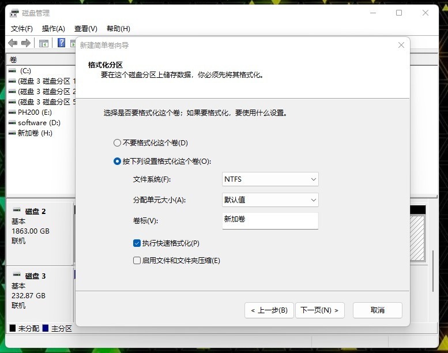Close the 新建简单卷向导 dialog

point(401,45)
